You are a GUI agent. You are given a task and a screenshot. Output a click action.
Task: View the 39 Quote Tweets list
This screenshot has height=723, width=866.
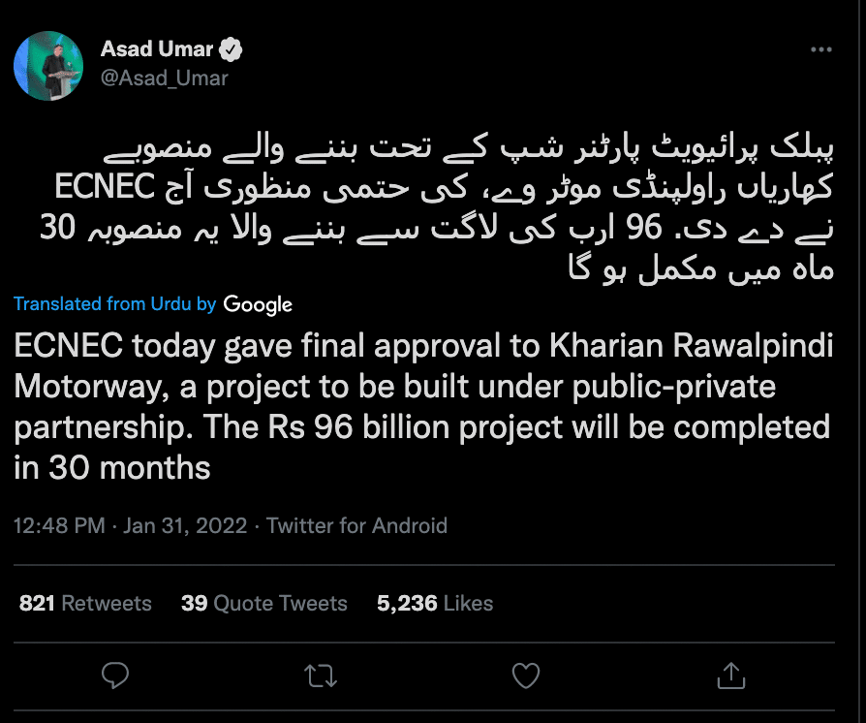pos(263,603)
